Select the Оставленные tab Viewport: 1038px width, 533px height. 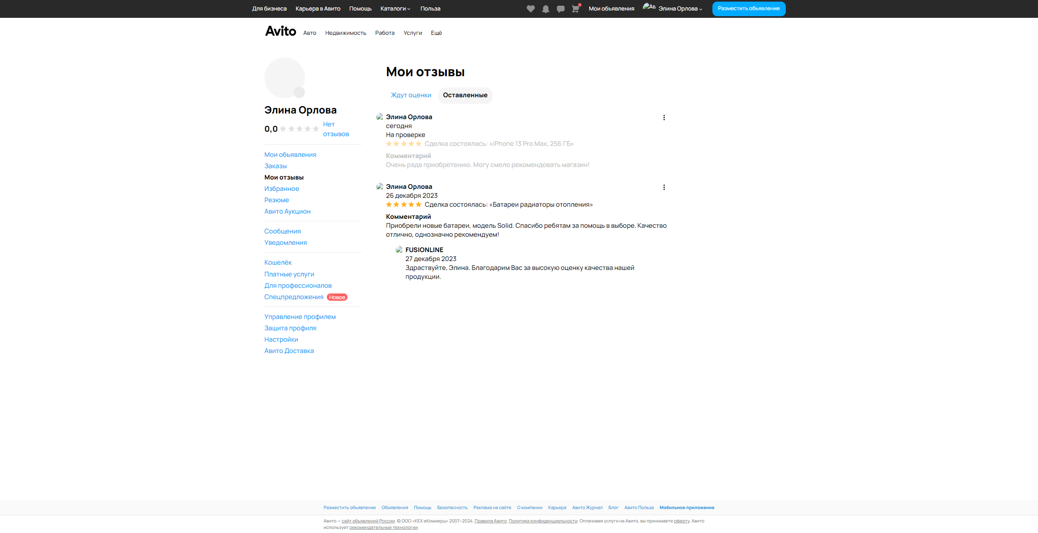[x=465, y=95]
